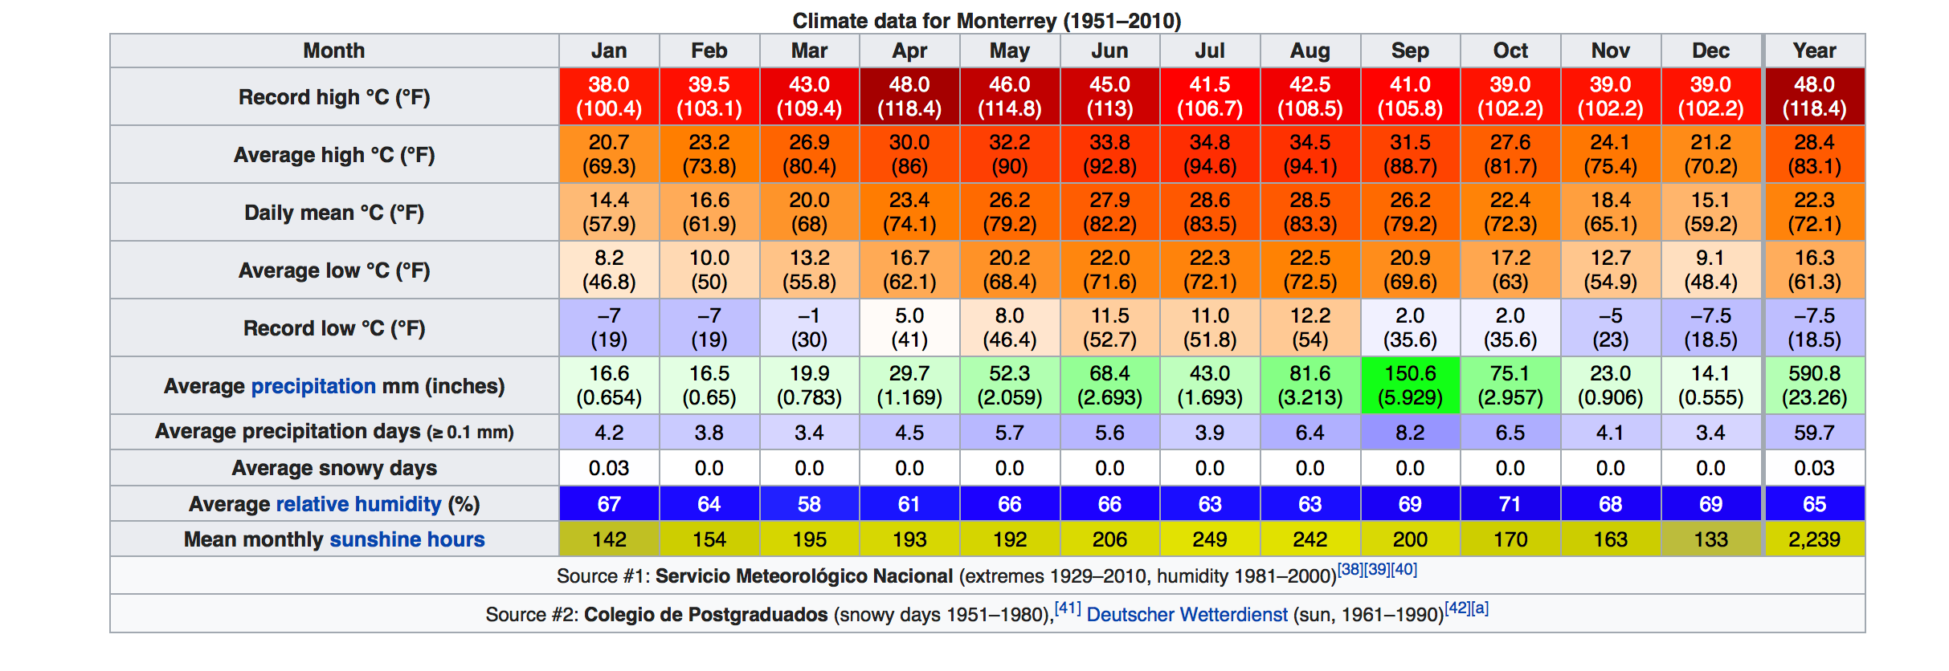Click the Servicio Meteorológico Nacional source text
The image size is (1949, 671).
pyautogui.click(x=804, y=576)
